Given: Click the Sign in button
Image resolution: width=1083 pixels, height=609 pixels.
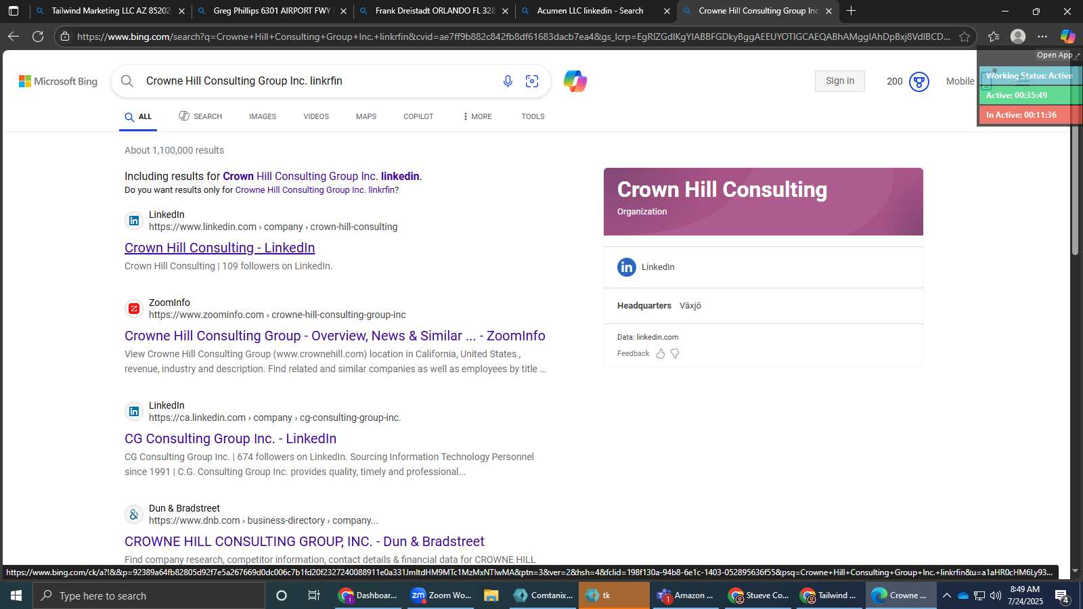Looking at the screenshot, I should click(x=840, y=81).
